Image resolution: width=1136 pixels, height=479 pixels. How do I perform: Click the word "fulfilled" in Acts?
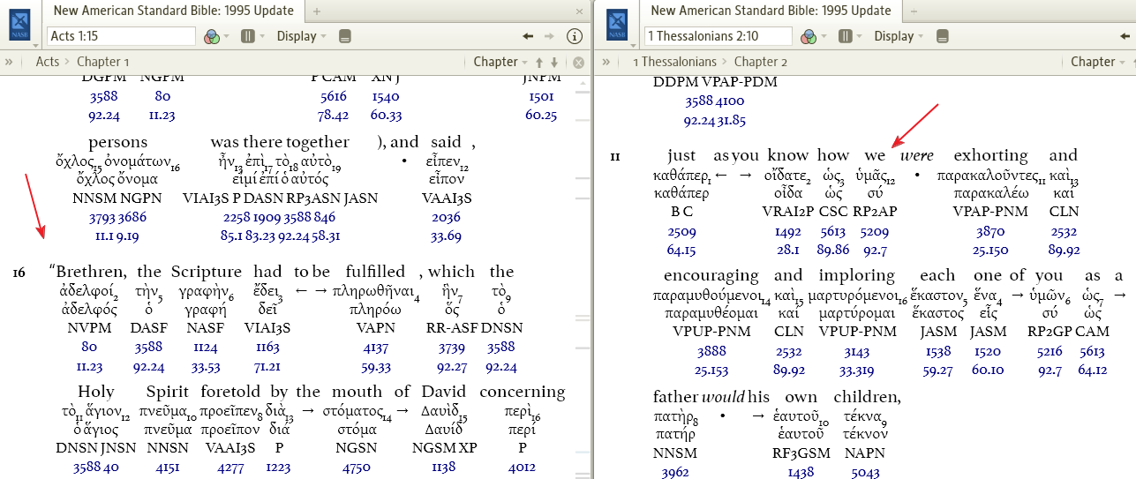coord(376,271)
